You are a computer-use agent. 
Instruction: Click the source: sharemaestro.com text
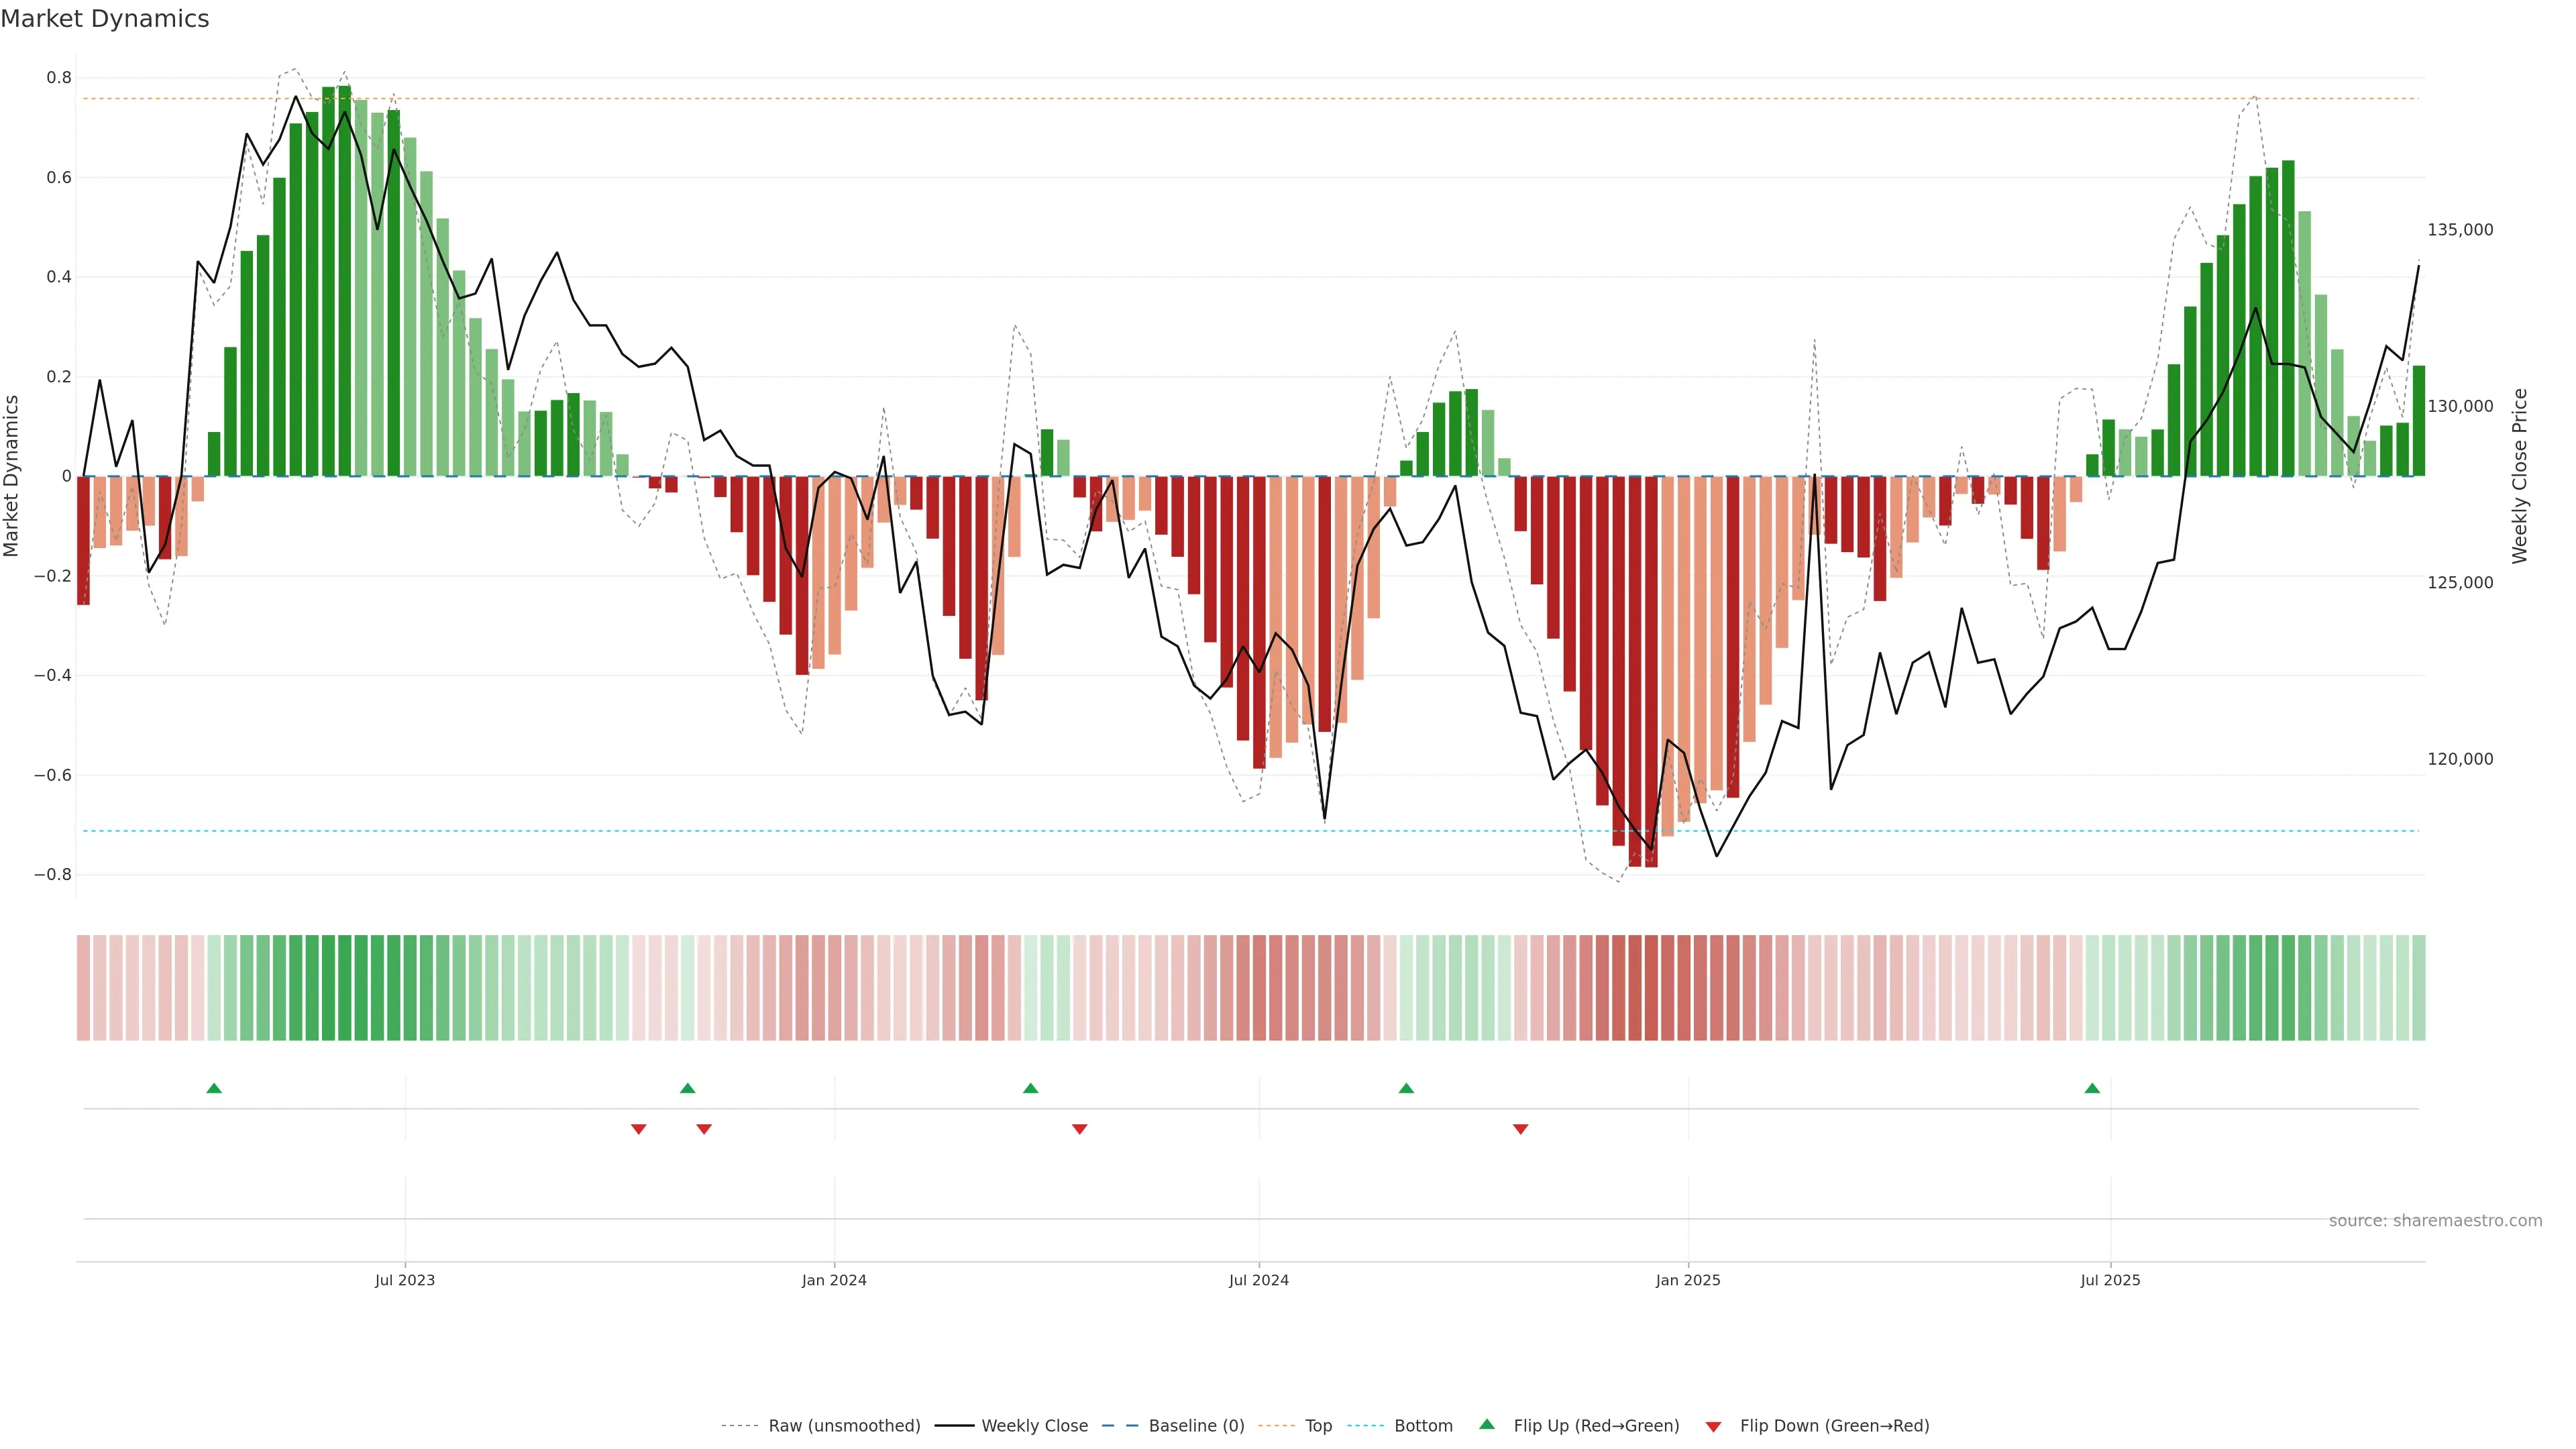[x=2435, y=1221]
